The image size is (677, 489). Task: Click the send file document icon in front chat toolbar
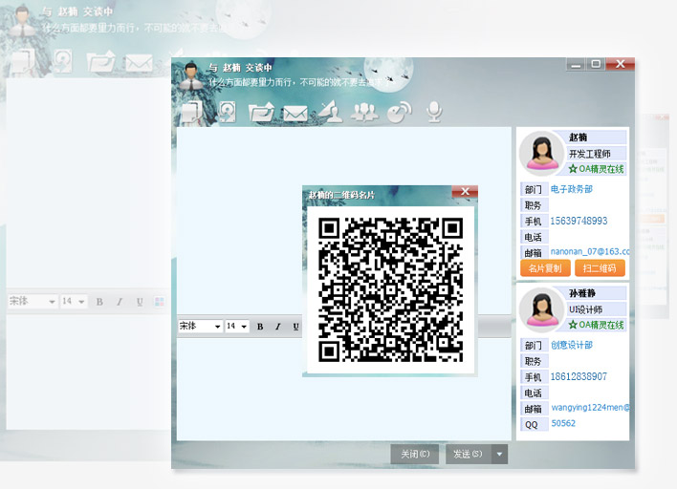[x=192, y=113]
